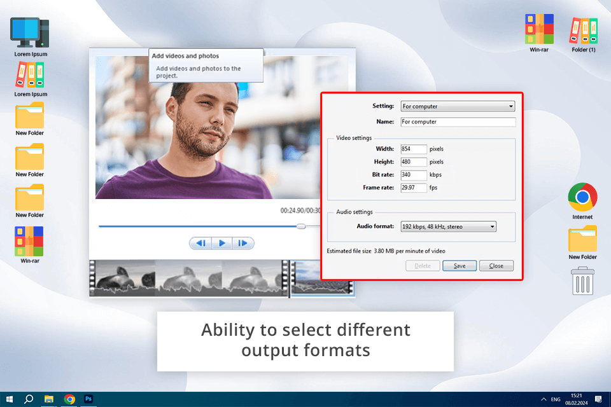611x407 pixels.
Task: Open the Windows Start menu
Action: tap(9, 399)
